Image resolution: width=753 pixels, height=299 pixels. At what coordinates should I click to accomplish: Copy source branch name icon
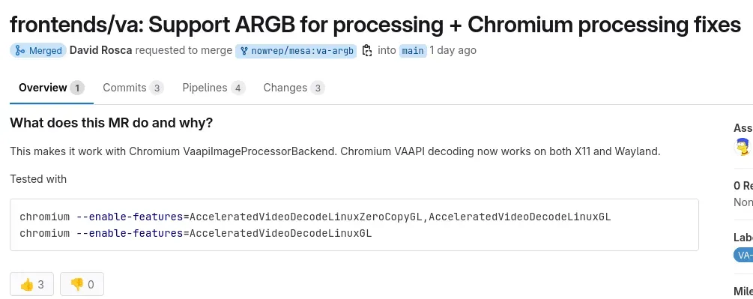(x=367, y=50)
